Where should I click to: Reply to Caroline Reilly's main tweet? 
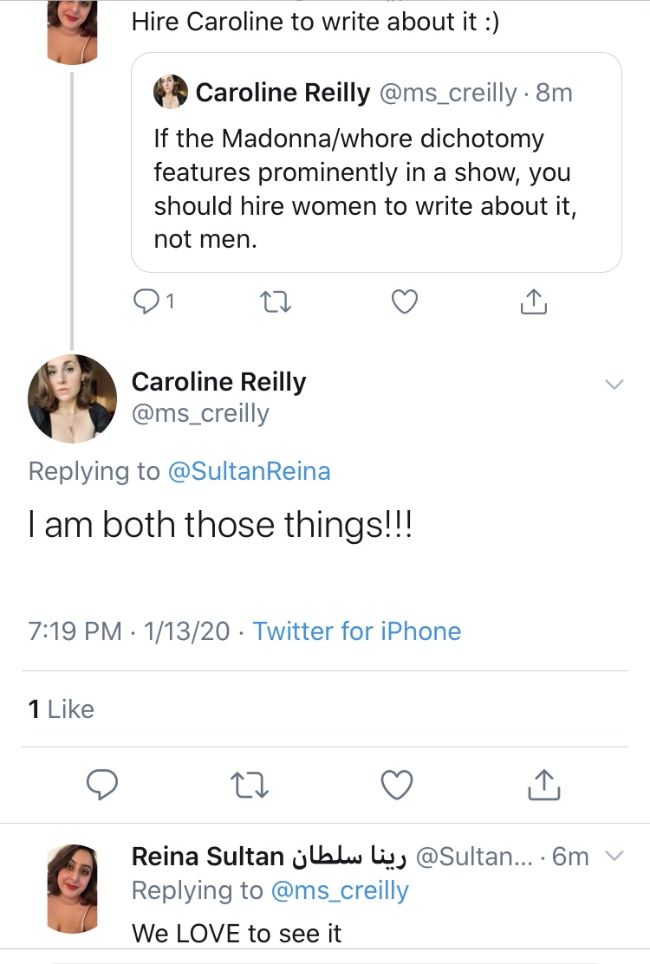click(103, 785)
